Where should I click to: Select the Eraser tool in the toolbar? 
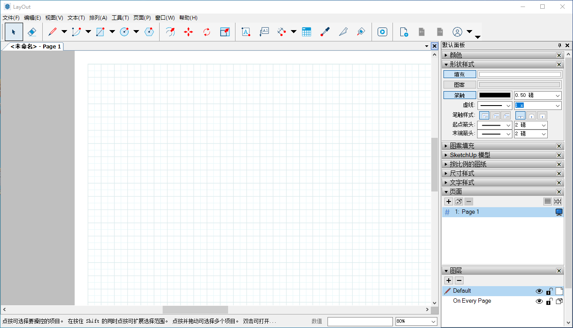32,32
